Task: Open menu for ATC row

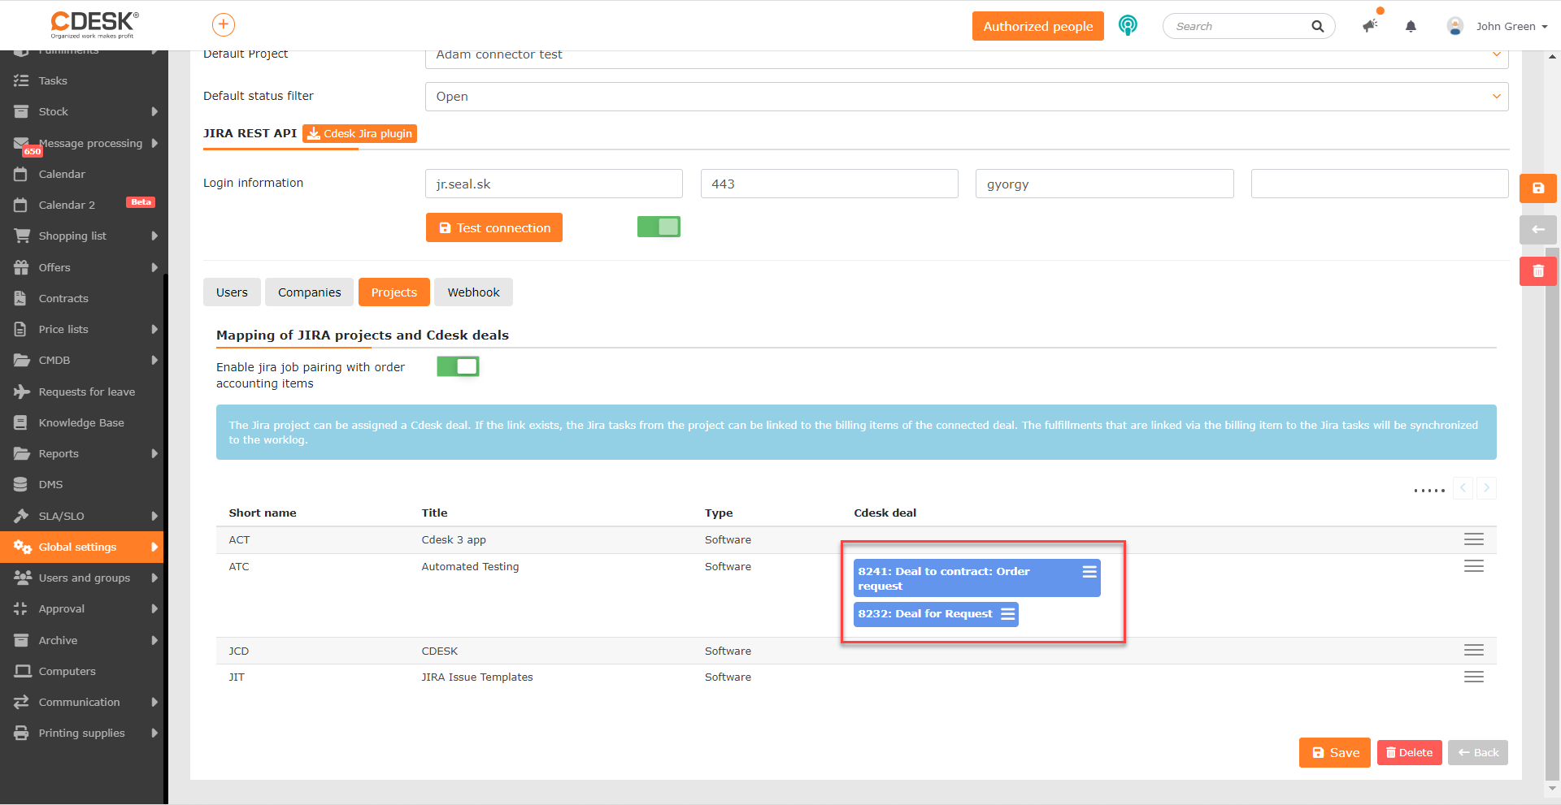Action: click(1473, 566)
